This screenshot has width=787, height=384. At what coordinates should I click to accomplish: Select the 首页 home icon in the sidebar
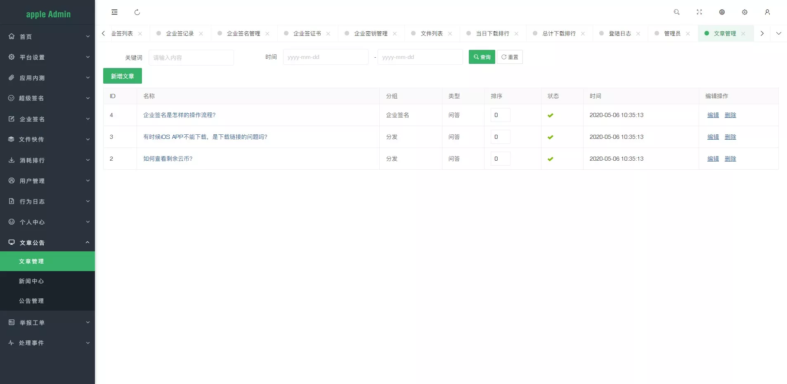(x=12, y=36)
